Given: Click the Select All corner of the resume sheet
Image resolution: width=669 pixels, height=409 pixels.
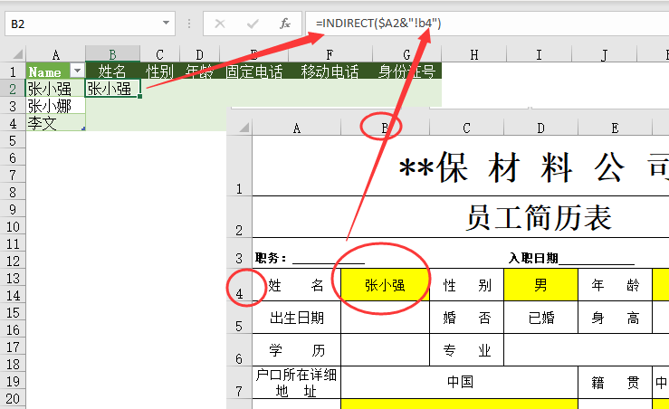Looking at the screenshot, I should point(244,127).
